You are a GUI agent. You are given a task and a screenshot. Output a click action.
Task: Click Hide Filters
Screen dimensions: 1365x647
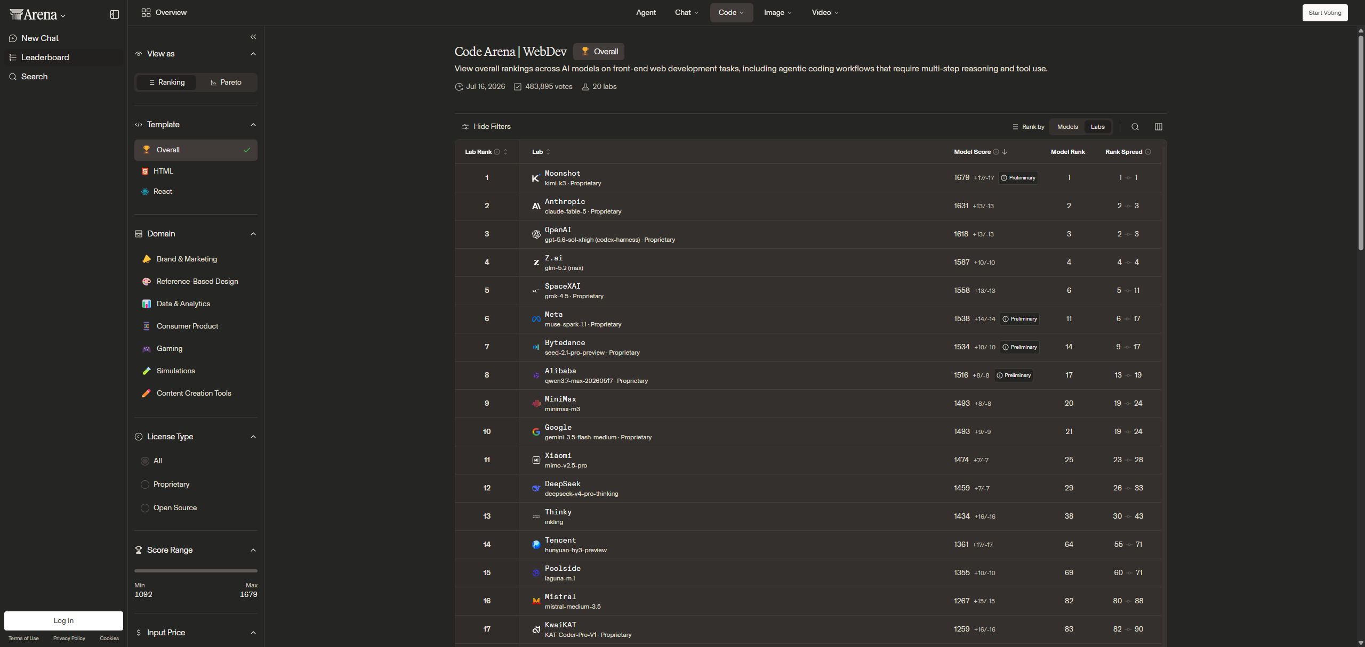pos(486,127)
